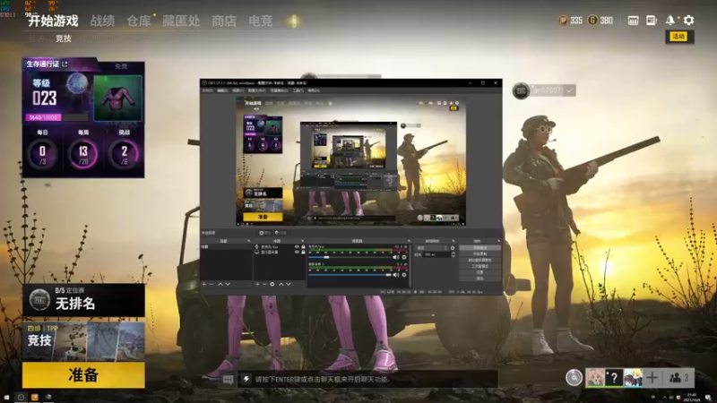Screen dimensions: 717x403
Task: Click the first OBS controls button, start streaming
Action: pos(479,248)
